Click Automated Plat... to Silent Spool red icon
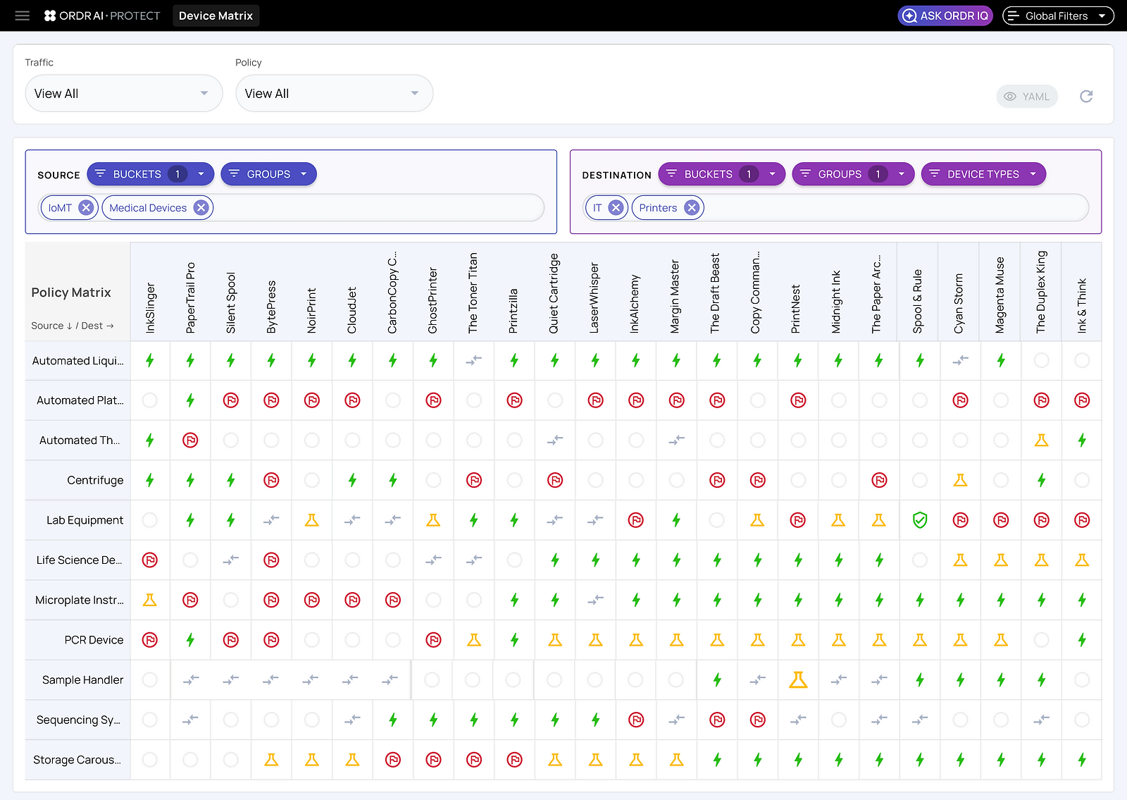Screen dimensions: 1127x800 [230, 400]
